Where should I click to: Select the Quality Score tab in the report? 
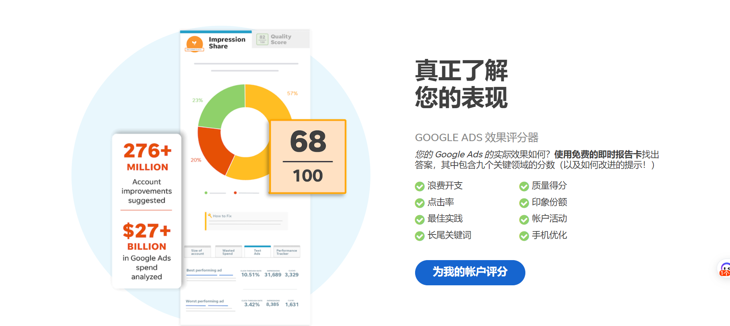pos(281,39)
